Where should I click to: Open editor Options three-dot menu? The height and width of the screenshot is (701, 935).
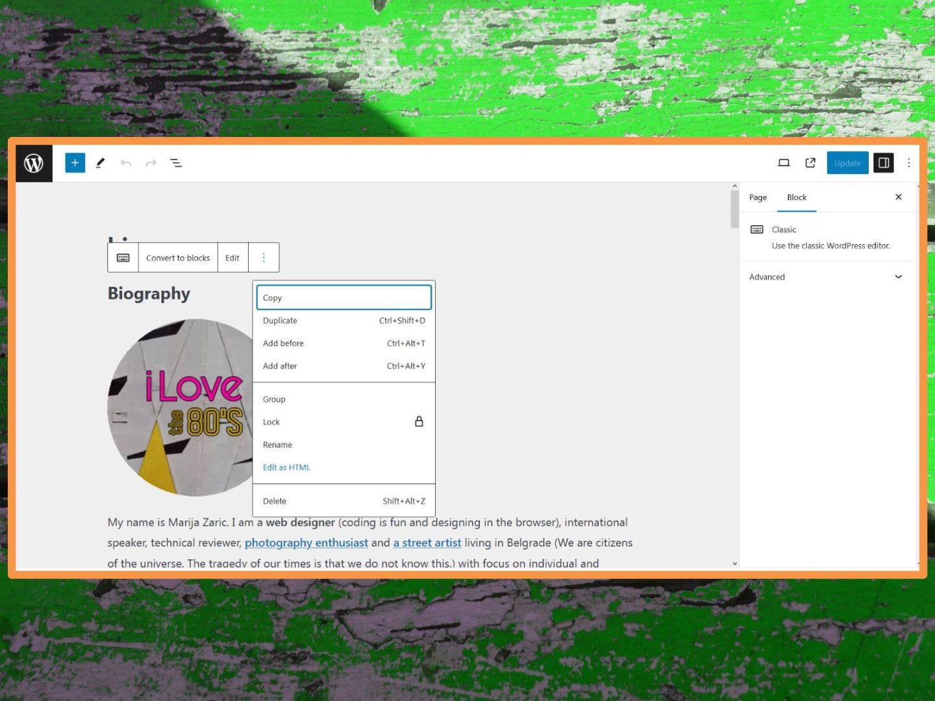(x=909, y=163)
